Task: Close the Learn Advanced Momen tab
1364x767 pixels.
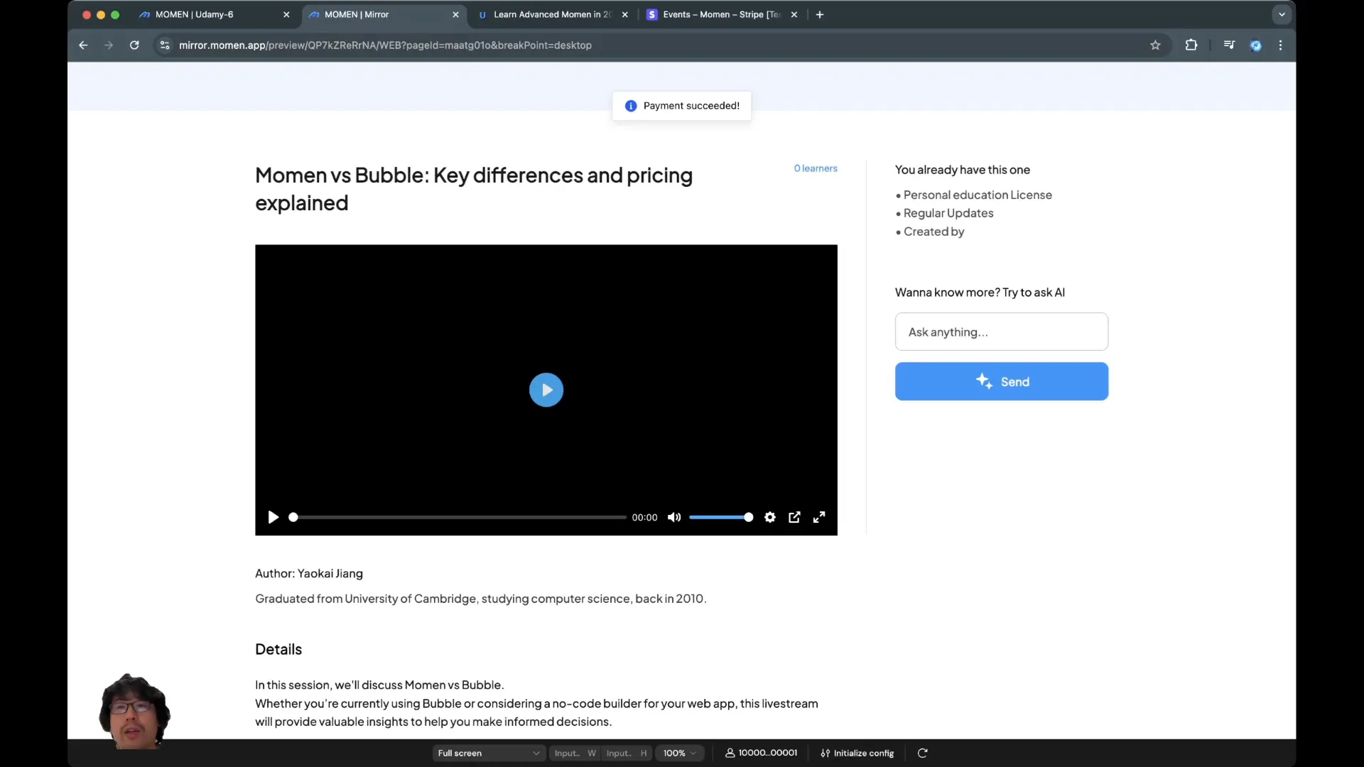Action: [624, 14]
